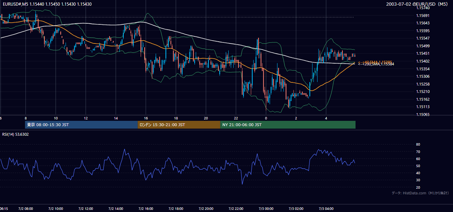Click price axis label 1.15210
The height and width of the screenshot is (212, 453).
(x=423, y=92)
